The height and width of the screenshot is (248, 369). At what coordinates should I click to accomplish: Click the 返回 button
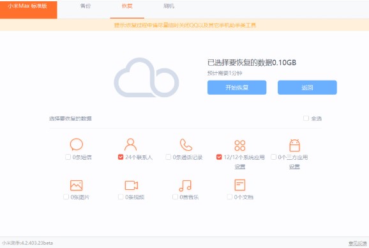[x=307, y=88]
